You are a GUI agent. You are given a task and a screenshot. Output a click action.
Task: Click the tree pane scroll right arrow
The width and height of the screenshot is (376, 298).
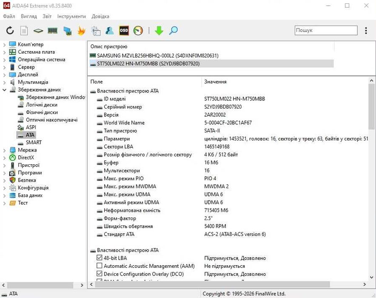82,285
